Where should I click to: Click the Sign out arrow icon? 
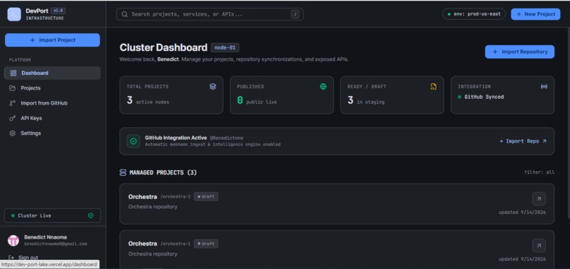tap(11, 258)
